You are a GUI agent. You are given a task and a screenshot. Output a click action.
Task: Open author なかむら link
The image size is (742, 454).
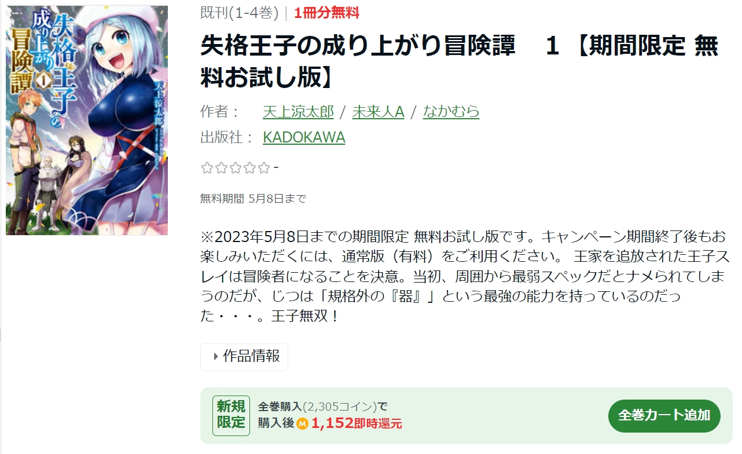[451, 112]
